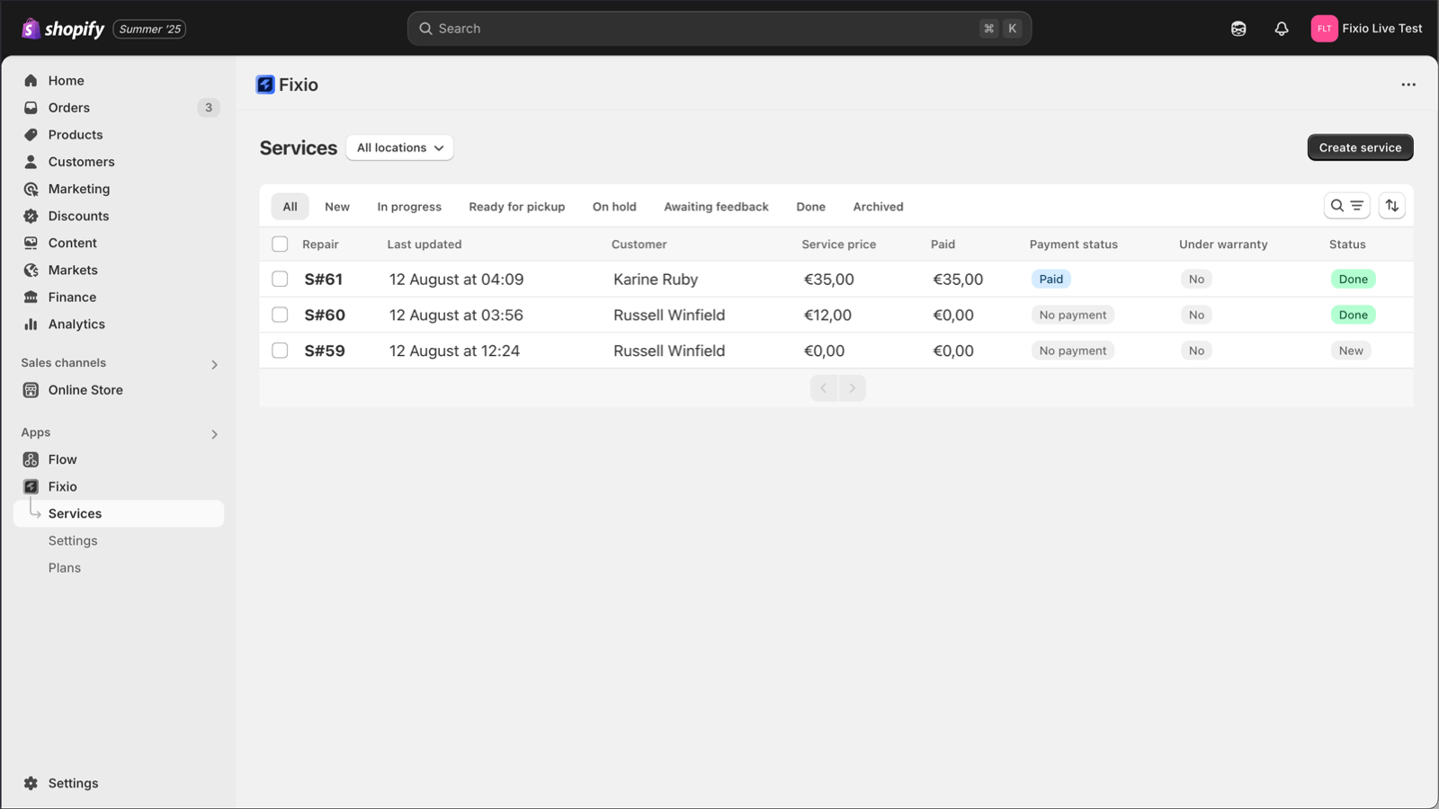Image resolution: width=1439 pixels, height=809 pixels.
Task: Select the Discounts icon in sidebar
Action: pyautogui.click(x=31, y=216)
